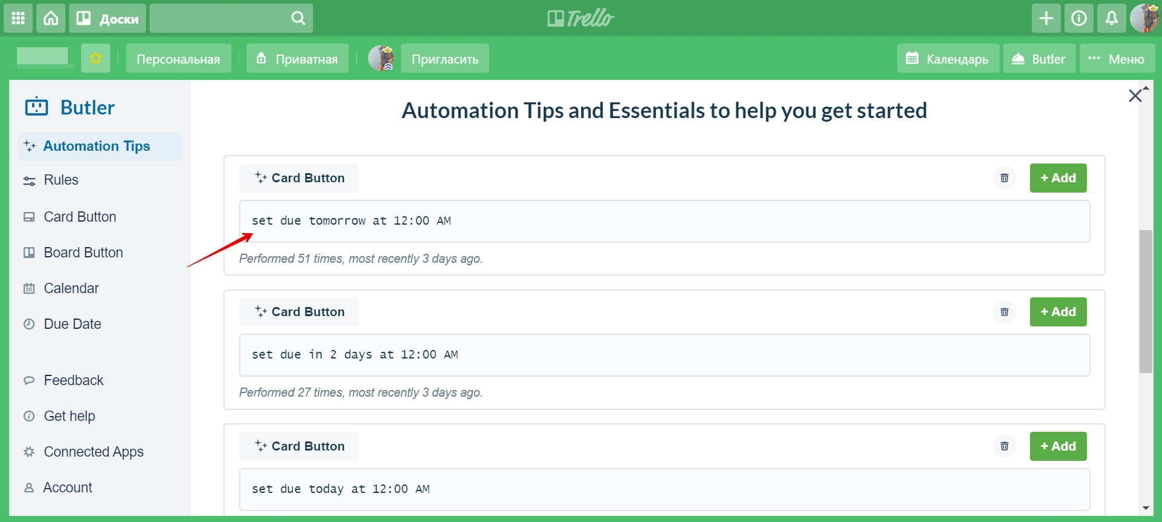This screenshot has width=1162, height=522.
Task: Click the Rules sliders icon
Action: (x=29, y=180)
